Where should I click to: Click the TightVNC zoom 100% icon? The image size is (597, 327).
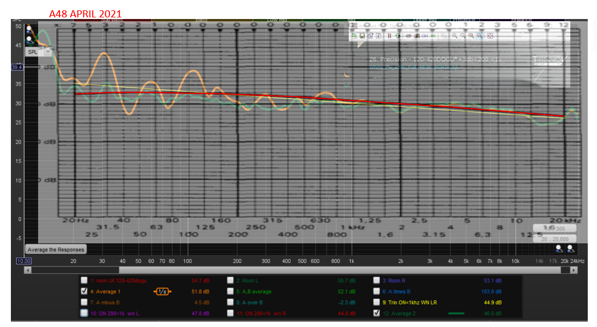[x=471, y=36]
